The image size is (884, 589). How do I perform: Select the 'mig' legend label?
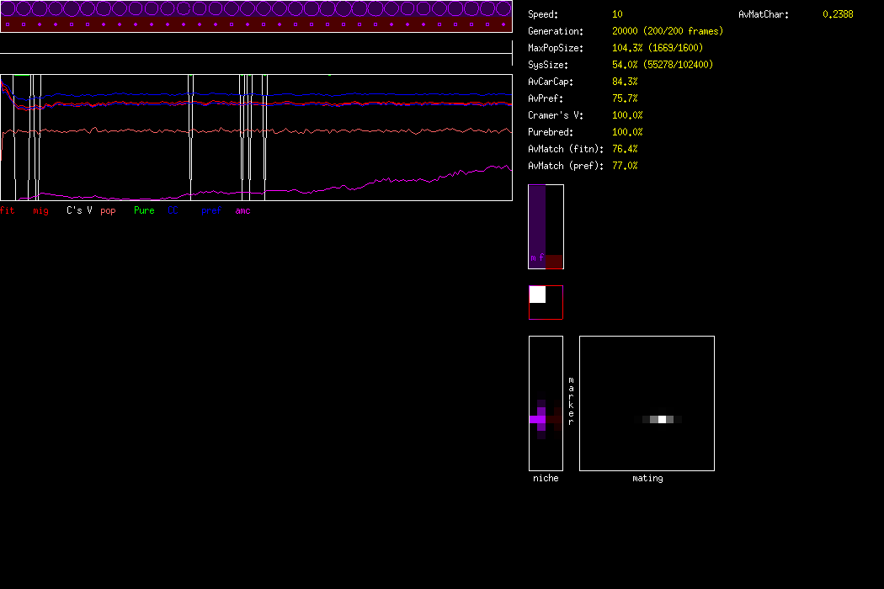(40, 210)
